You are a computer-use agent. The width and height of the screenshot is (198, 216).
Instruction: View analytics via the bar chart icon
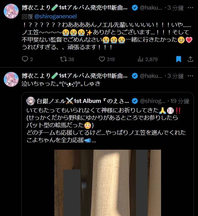click(140, 59)
